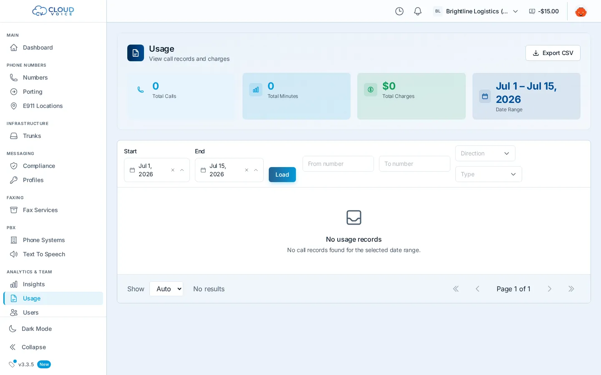Click the E911 Locations pin icon

coord(14,106)
